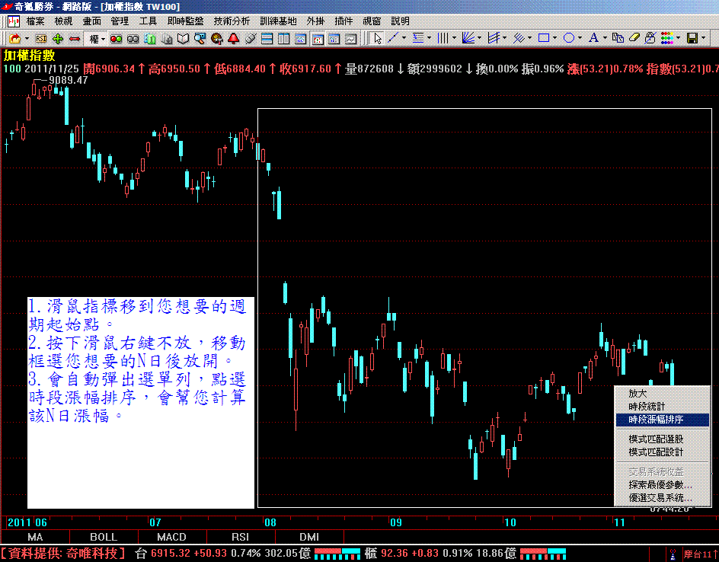Switch to the BOLL indicator tab
The image size is (719, 562).
pos(104,537)
